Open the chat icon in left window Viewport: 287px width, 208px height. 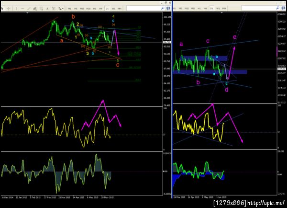pos(168,8)
